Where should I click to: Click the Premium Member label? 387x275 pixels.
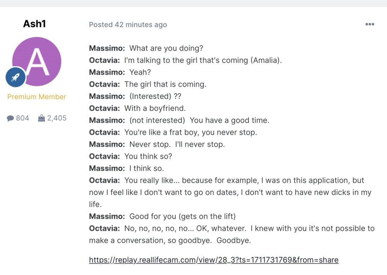click(x=37, y=97)
